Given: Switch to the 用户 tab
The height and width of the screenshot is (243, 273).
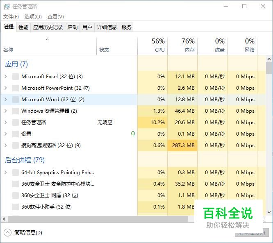Looking at the screenshot, I should [x=87, y=27].
